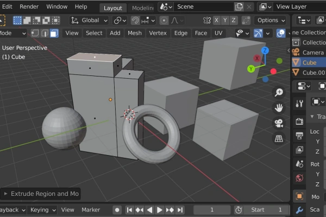The height and width of the screenshot is (217, 326).
Task: Click the zoom view magnifier icon
Action: 279,92
